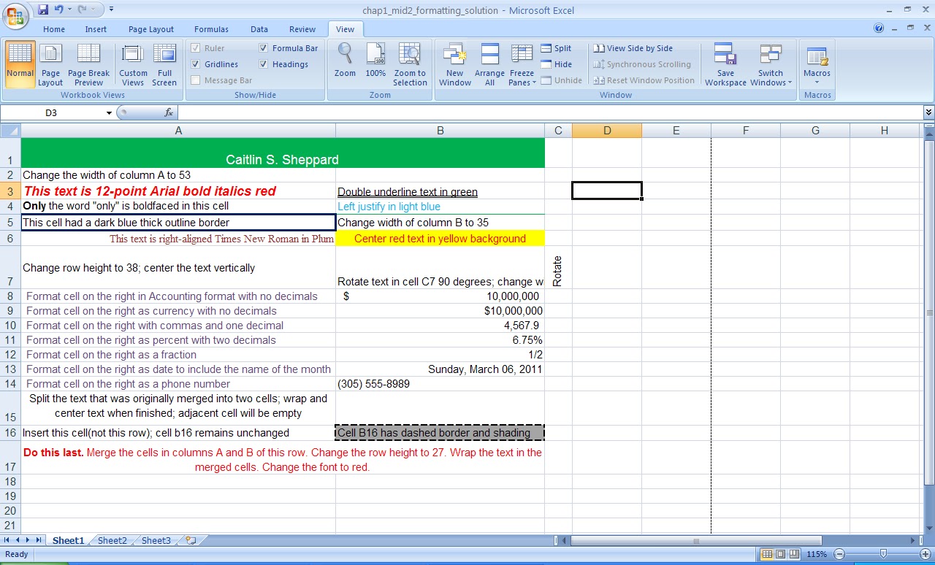The width and height of the screenshot is (935, 565).
Task: Switch to Sheet2 tab
Action: click(112, 541)
